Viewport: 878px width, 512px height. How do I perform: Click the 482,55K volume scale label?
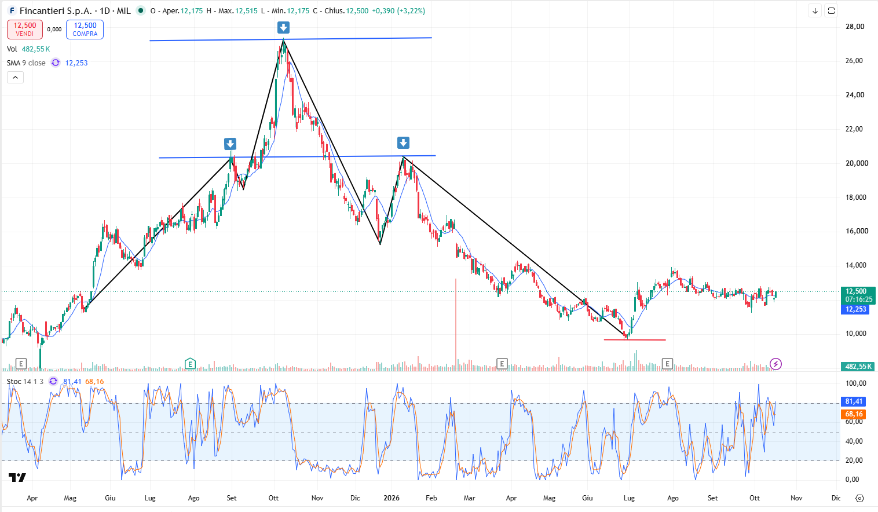pyautogui.click(x=858, y=366)
